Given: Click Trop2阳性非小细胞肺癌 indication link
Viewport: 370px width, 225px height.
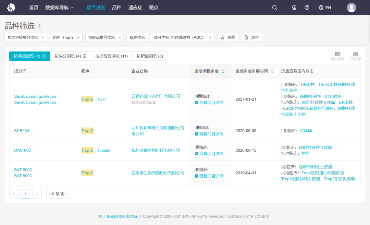Looking at the screenshot, I should [323, 173].
